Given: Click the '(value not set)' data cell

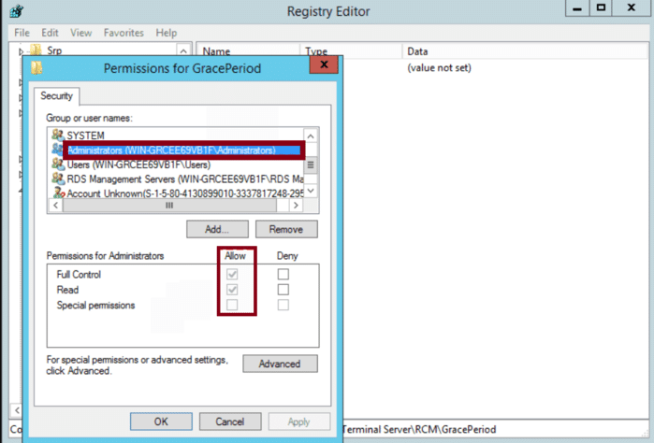Looking at the screenshot, I should click(x=439, y=68).
